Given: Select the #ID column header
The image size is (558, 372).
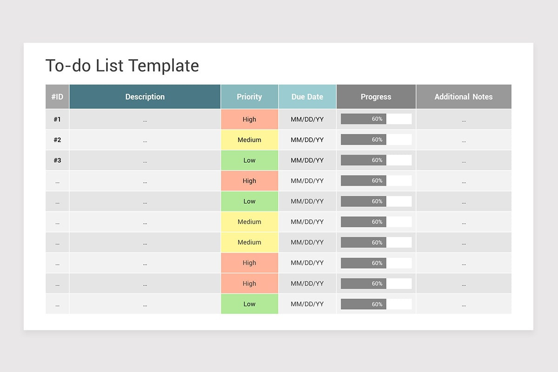Looking at the screenshot, I should tap(57, 97).
